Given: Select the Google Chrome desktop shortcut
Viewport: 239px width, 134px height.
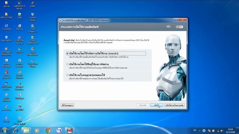Looking at the screenshot, I should click(x=19, y=75).
